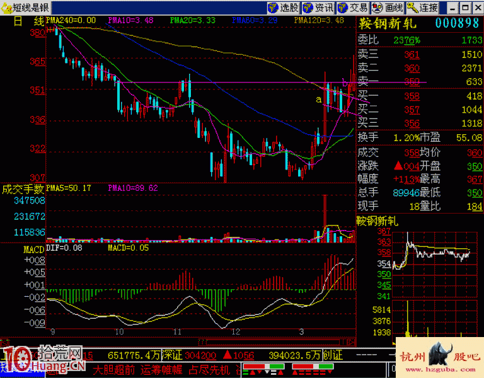Maximize the stock software window

point(465,8)
